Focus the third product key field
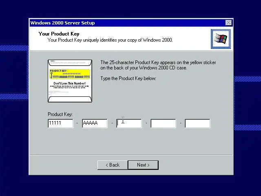Screen dimensions: 261x196 click(129, 123)
